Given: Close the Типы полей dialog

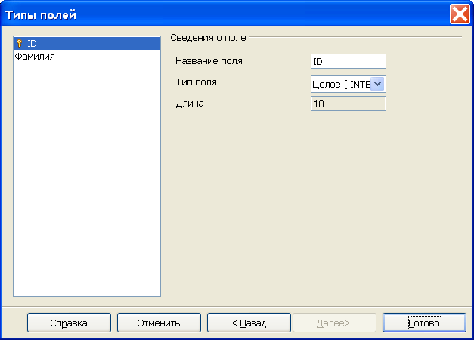Looking at the screenshot, I should [460, 14].
